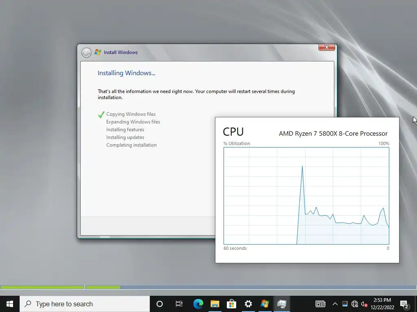This screenshot has width=417, height=312.
Task: Click the muted volume tray icon
Action: point(364,304)
